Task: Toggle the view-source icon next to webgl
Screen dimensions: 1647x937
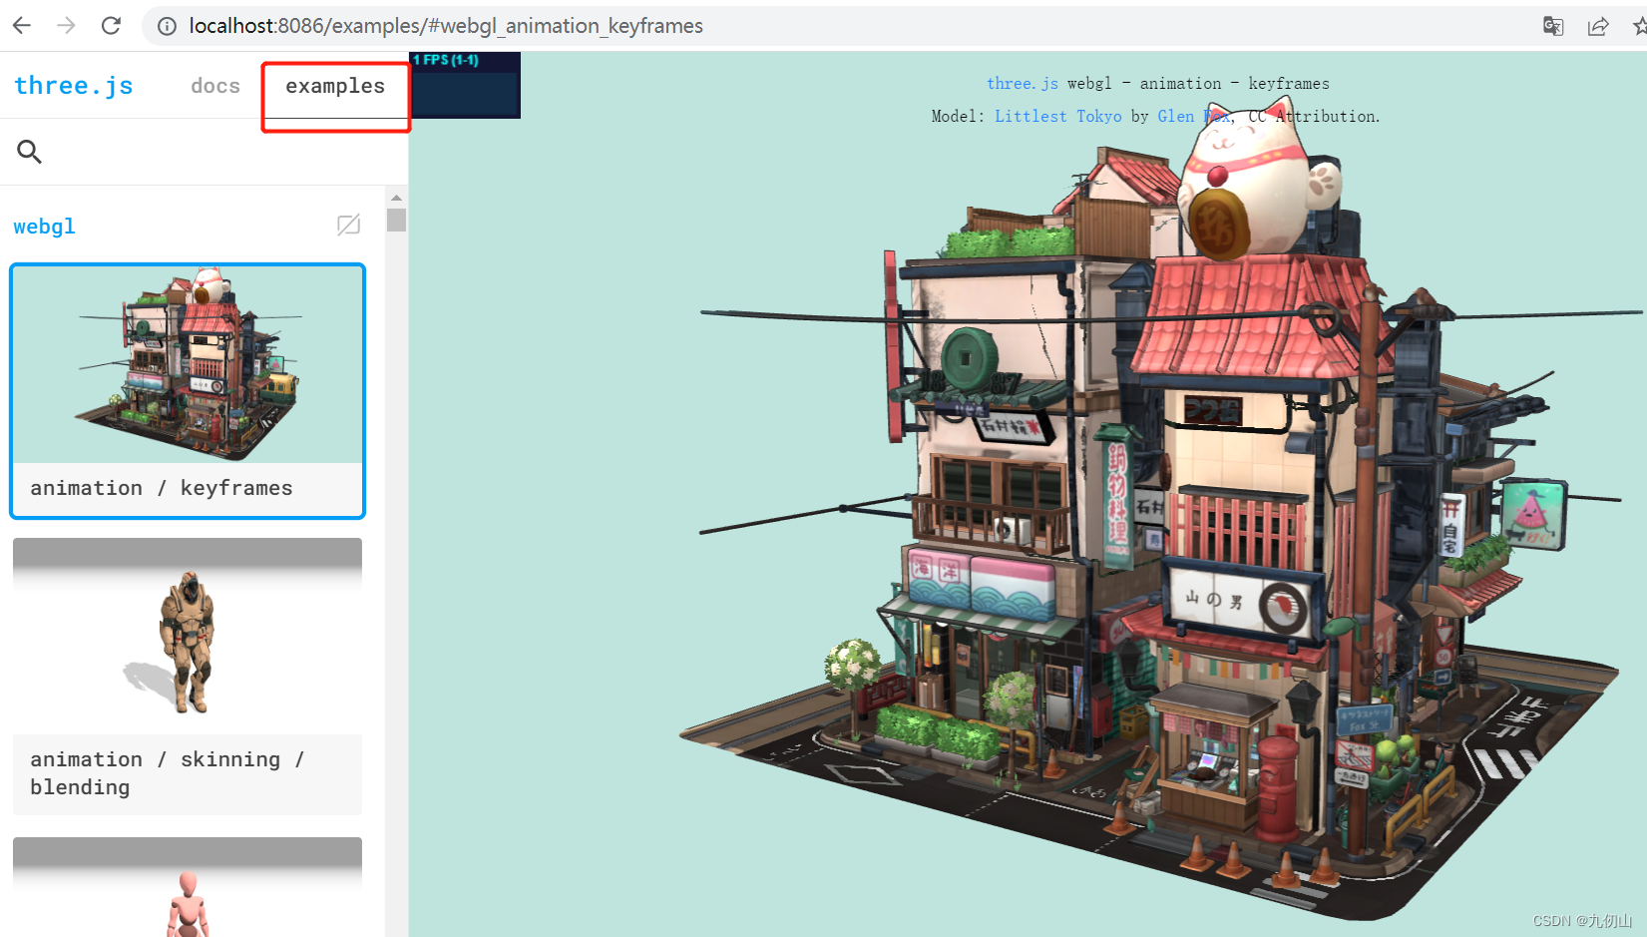Action: tap(348, 225)
